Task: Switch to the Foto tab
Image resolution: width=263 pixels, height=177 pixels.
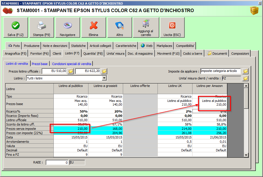Action: (14, 46)
